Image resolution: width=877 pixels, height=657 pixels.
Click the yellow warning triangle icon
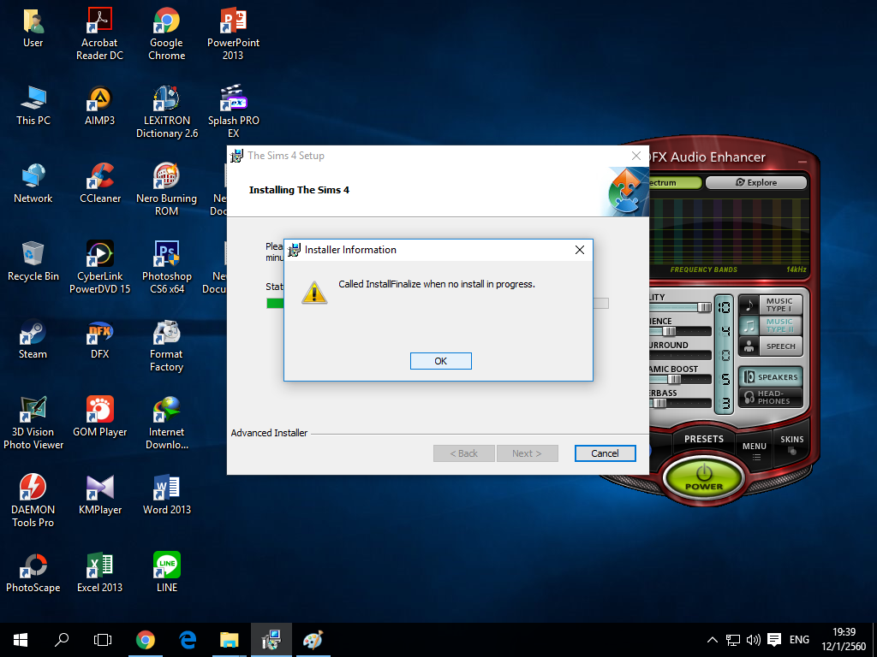click(313, 293)
